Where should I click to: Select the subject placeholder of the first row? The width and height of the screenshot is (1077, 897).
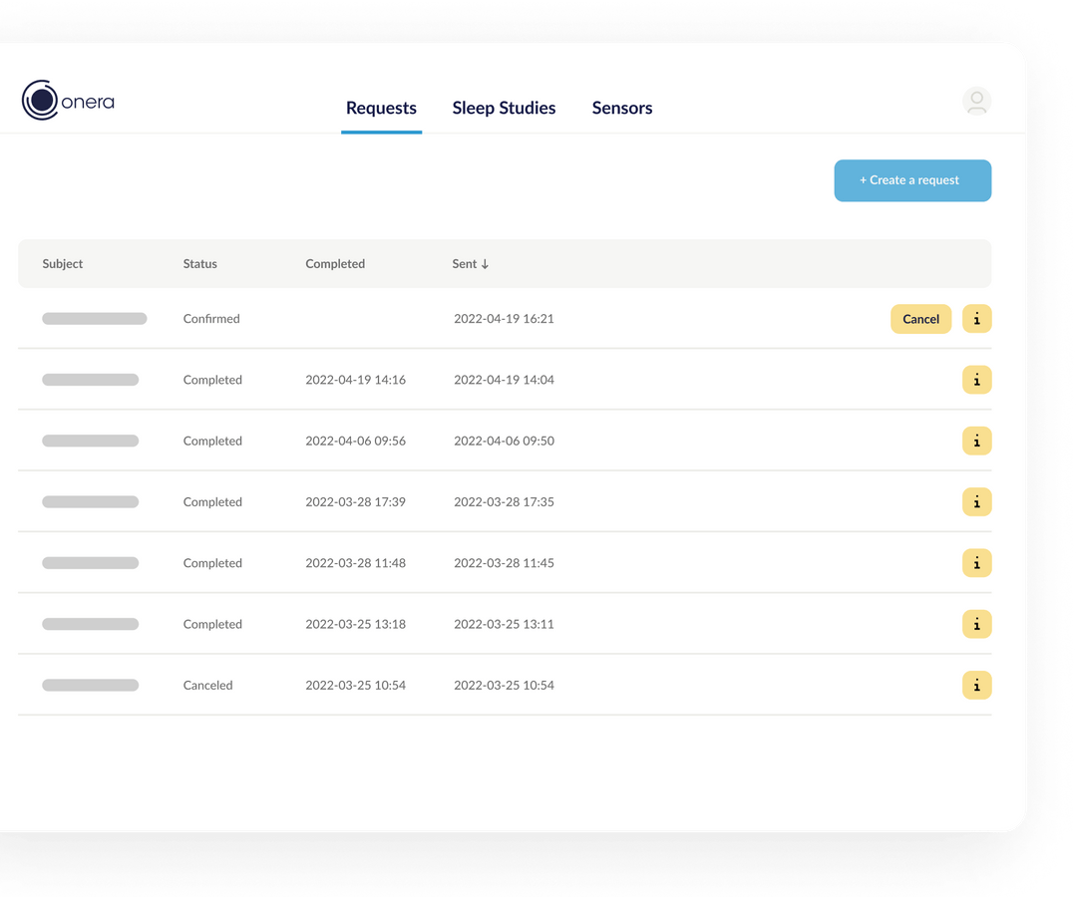95,317
